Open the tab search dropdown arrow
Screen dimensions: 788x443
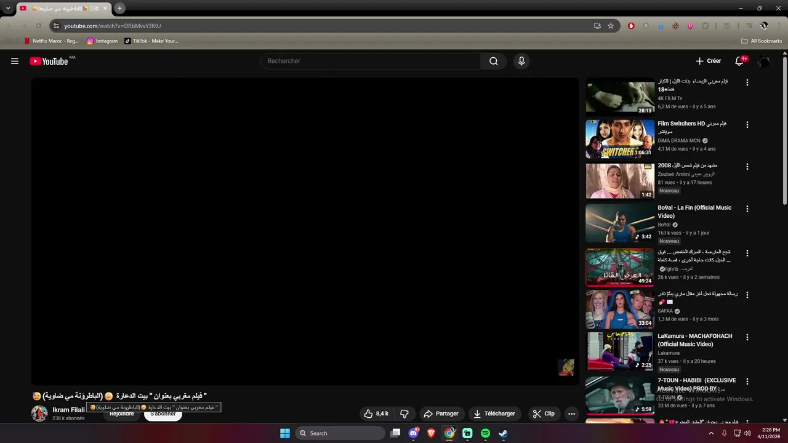point(8,9)
